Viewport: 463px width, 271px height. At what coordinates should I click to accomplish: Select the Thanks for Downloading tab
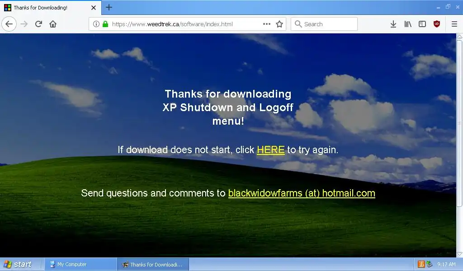(51, 8)
